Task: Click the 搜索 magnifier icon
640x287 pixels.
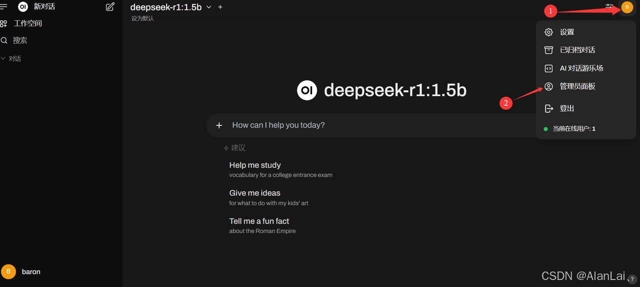Action: 4,40
